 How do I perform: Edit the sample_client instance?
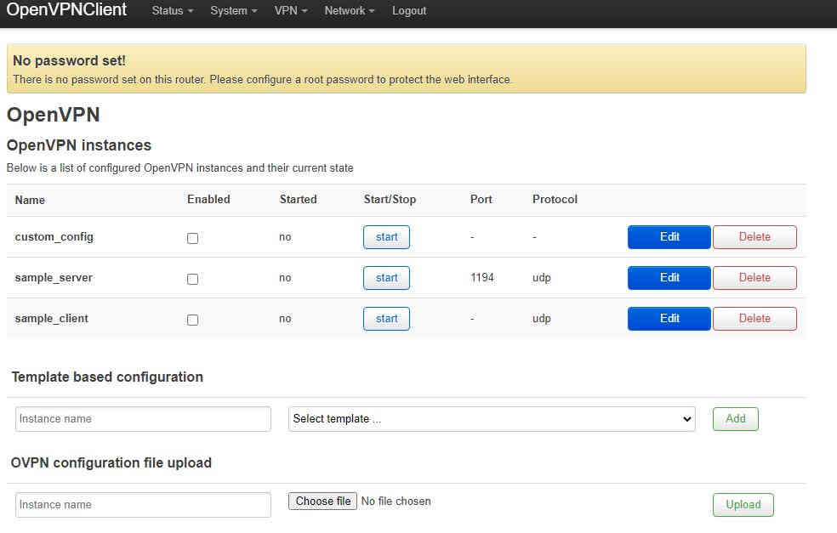[669, 319]
